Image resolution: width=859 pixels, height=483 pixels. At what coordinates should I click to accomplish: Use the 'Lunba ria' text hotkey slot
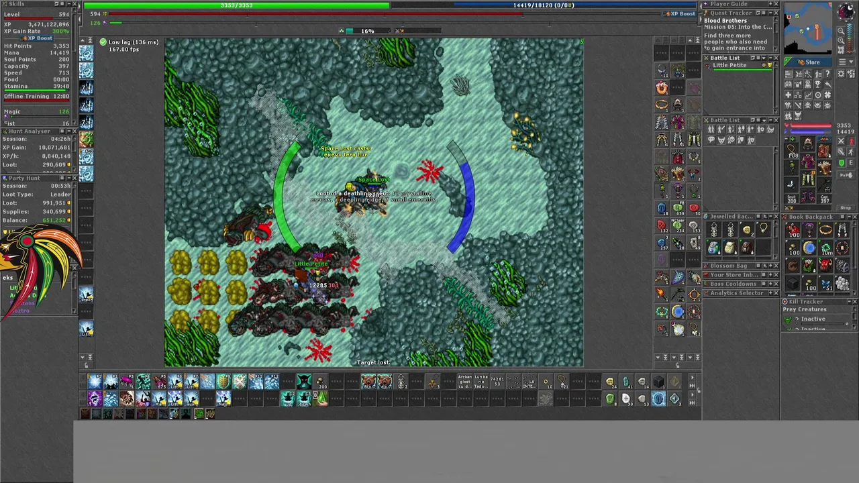point(481,382)
